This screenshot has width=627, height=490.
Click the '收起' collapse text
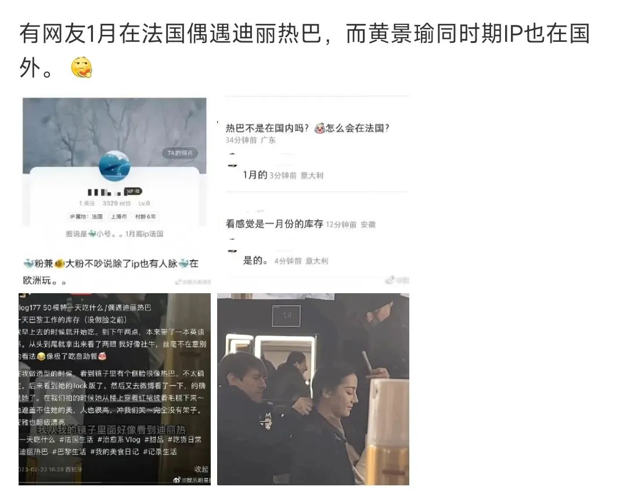tap(201, 469)
